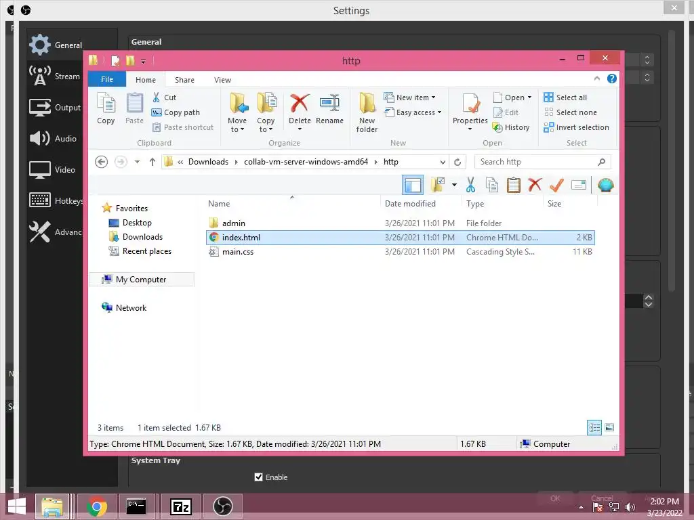694x520 pixels.
Task: Create a New folder from the ribbon
Action: [x=367, y=112]
